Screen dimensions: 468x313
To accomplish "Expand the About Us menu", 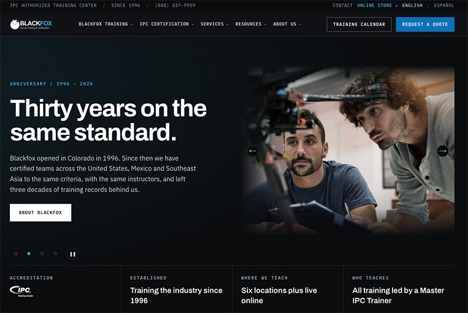I will [287, 24].
